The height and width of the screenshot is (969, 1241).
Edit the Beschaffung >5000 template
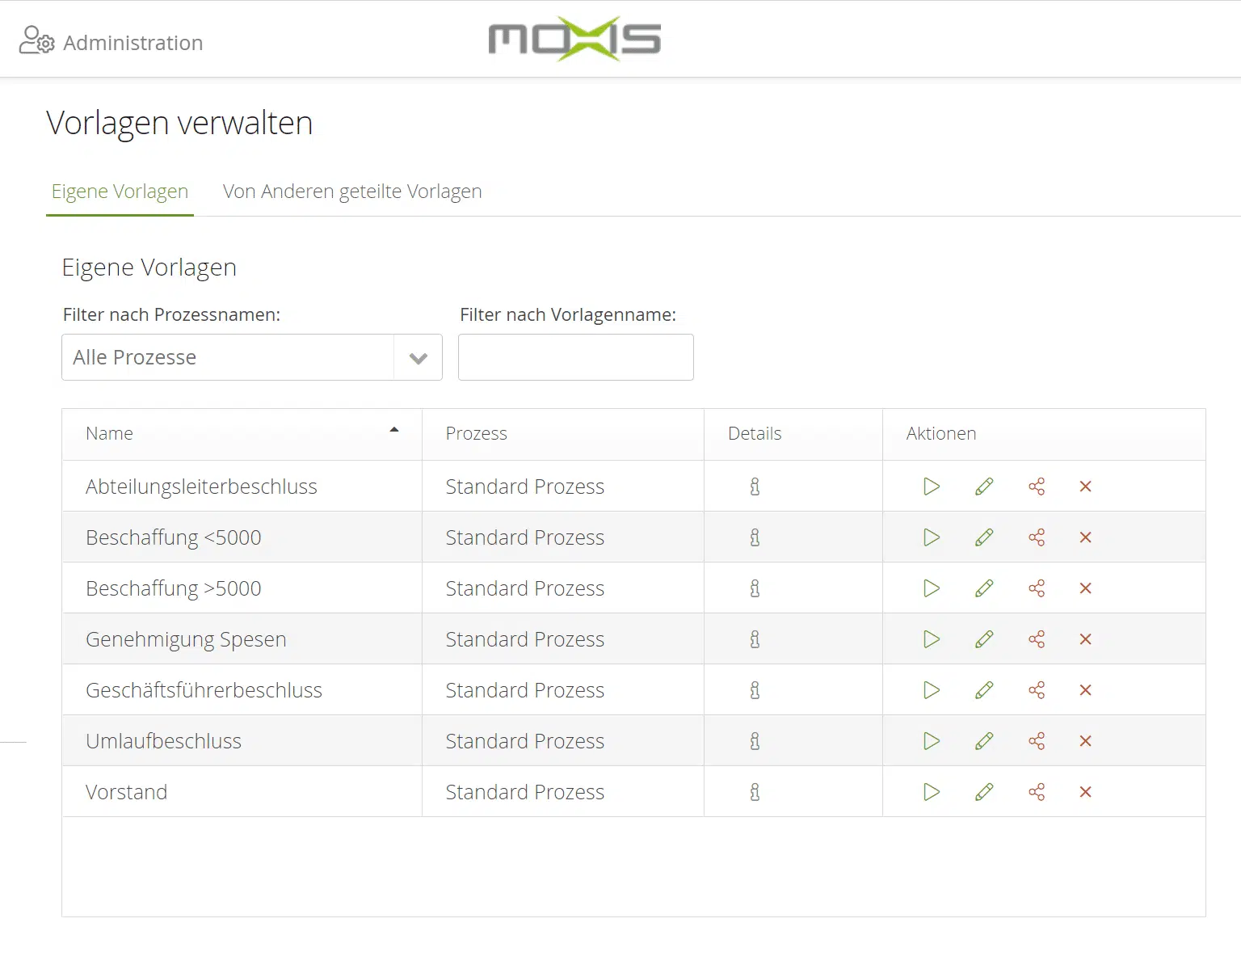point(984,588)
